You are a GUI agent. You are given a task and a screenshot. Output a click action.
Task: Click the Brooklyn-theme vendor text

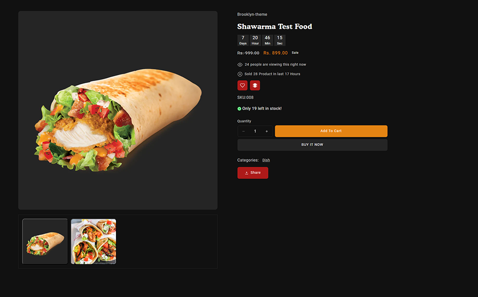click(252, 14)
